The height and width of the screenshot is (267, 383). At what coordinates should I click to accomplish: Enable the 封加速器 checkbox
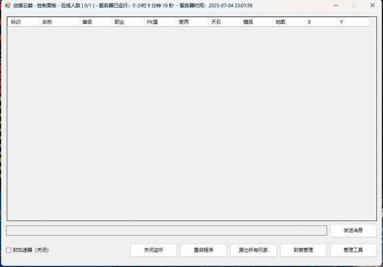9,250
